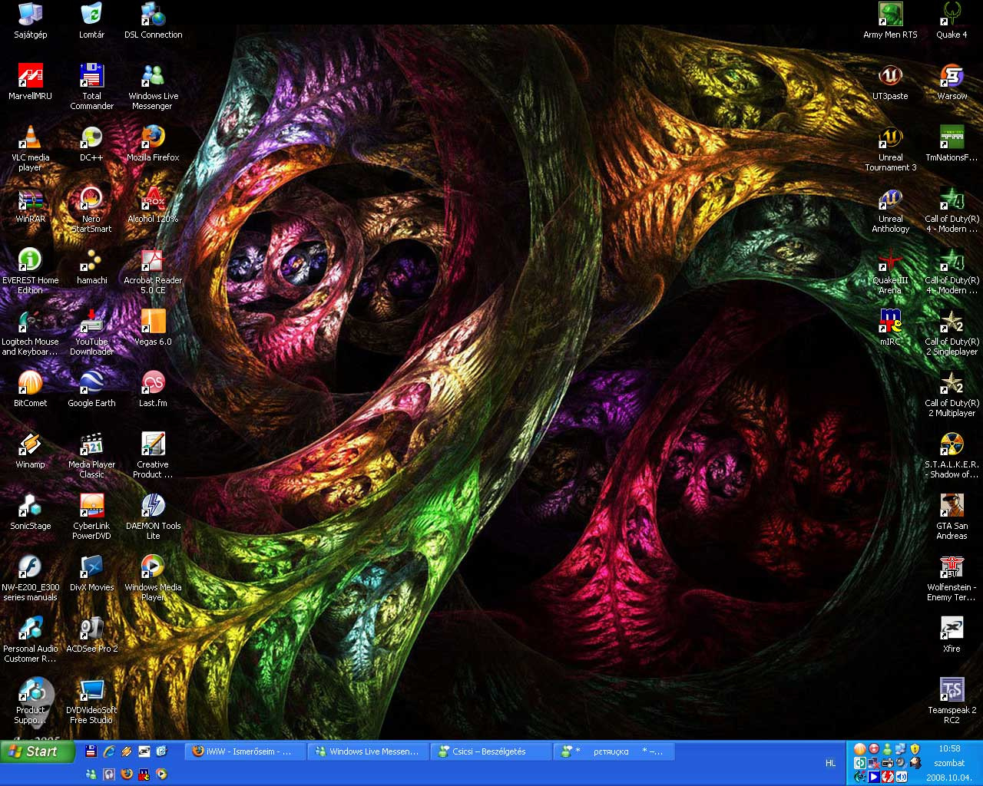Open the Vegas 6.0 desktop icon

[x=154, y=328]
